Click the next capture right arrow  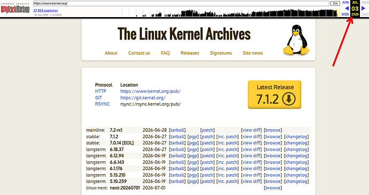tap(363, 9)
